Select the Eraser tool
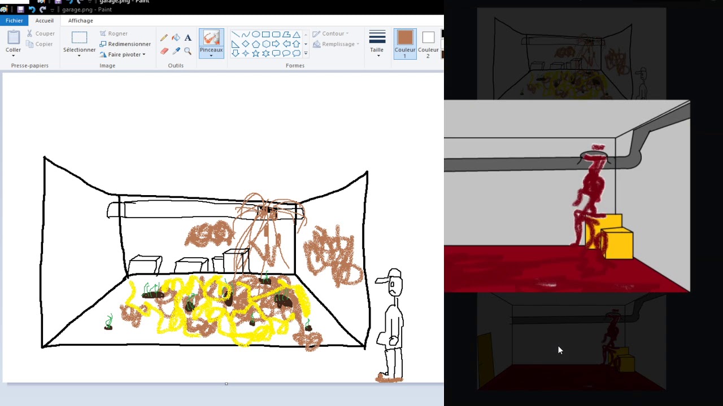Viewport: 723px width, 406px height. point(164,51)
